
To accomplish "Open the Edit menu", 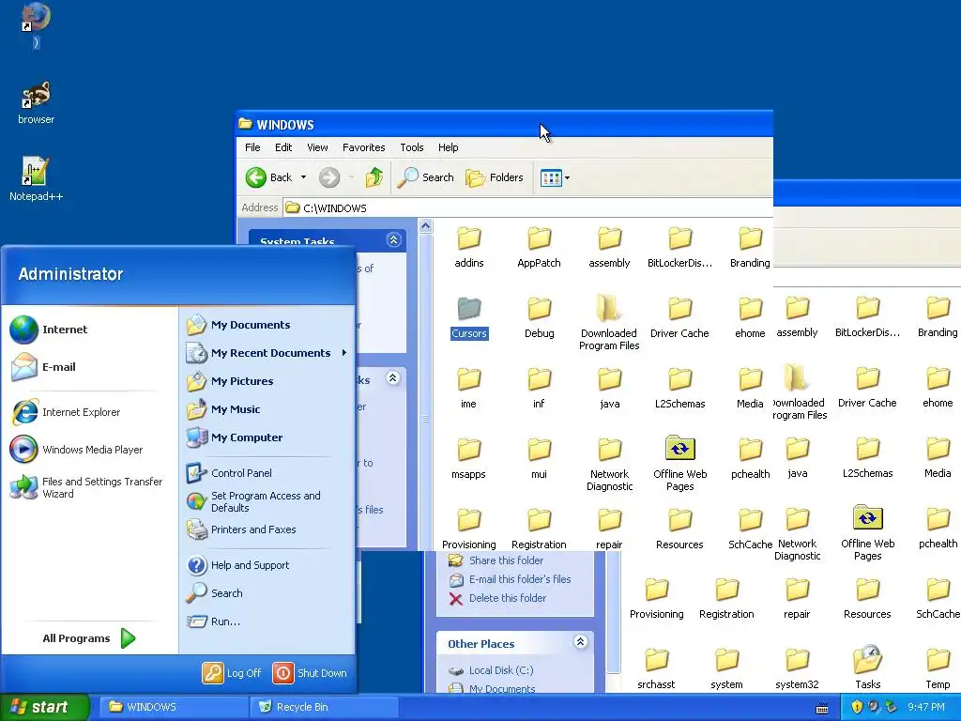I will point(283,147).
